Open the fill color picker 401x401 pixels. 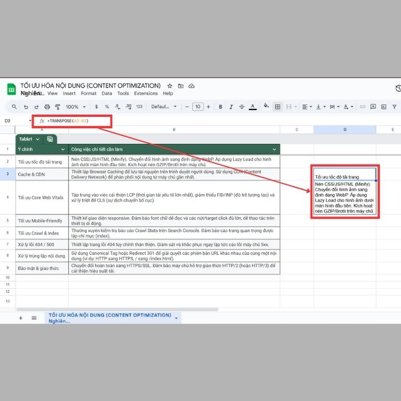pos(266,106)
